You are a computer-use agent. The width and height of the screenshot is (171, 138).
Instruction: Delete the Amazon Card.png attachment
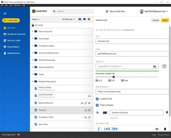(167, 112)
